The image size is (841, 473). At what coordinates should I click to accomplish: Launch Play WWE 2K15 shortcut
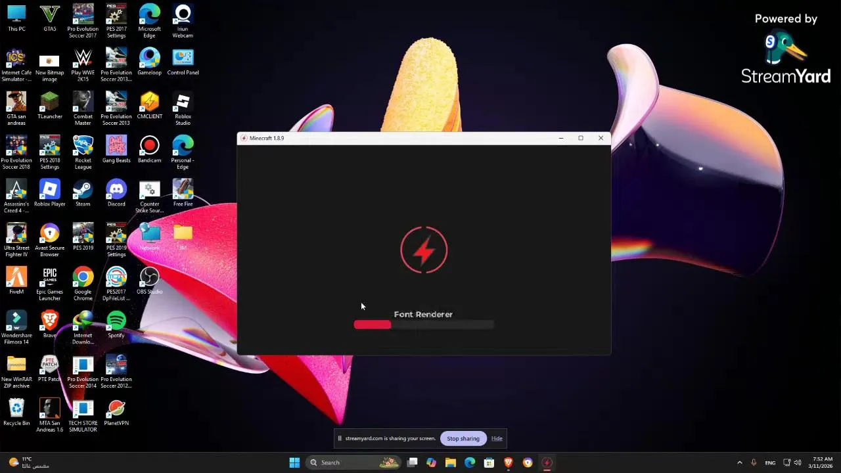pos(83,65)
